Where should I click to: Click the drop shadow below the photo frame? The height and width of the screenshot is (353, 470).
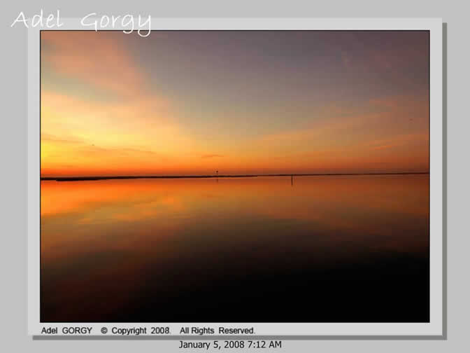pos(238,337)
